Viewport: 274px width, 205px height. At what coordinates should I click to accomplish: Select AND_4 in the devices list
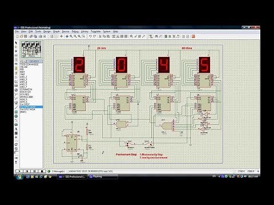[23, 82]
